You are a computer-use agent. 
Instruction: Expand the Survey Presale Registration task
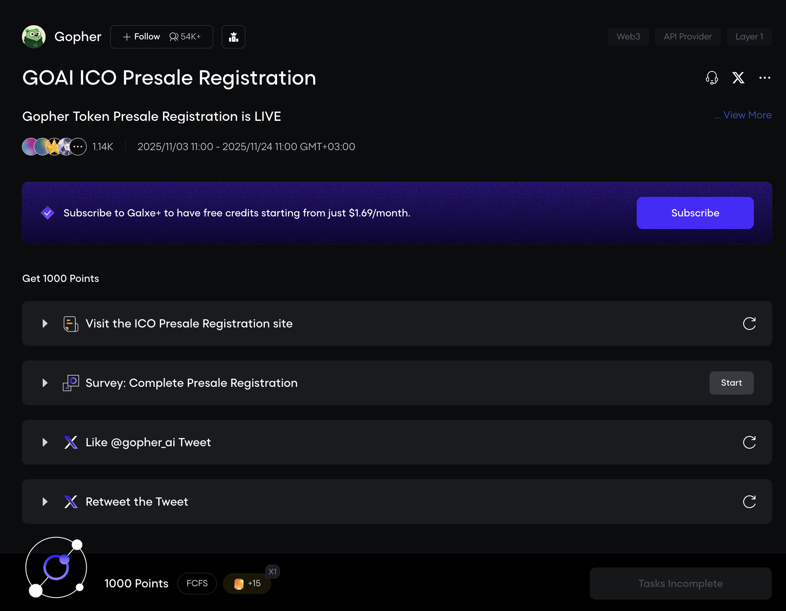click(45, 383)
